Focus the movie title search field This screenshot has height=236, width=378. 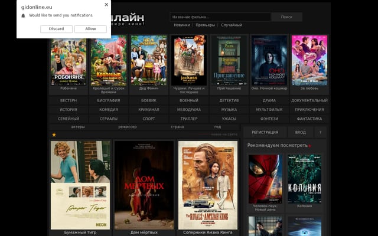click(220, 17)
